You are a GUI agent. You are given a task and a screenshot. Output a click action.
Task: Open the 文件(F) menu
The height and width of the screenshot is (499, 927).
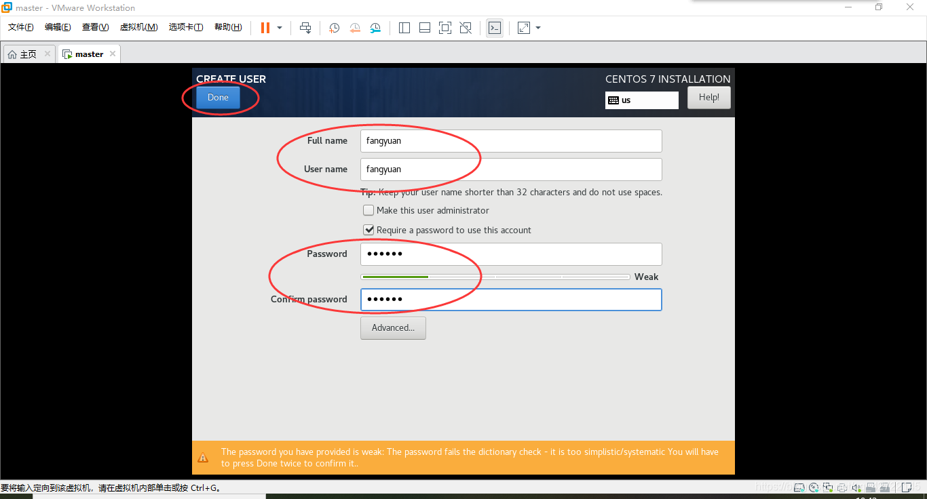(x=21, y=27)
